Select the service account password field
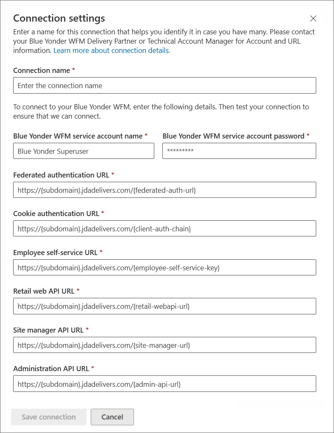Screen dimensions: 334x433 (239, 151)
